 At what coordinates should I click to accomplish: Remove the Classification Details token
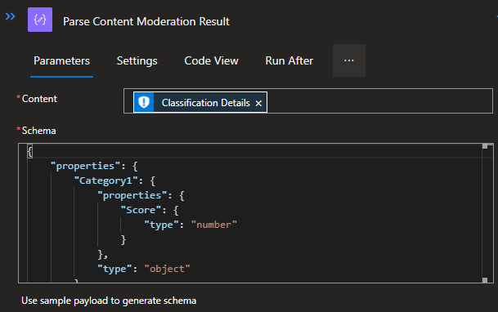click(x=259, y=104)
